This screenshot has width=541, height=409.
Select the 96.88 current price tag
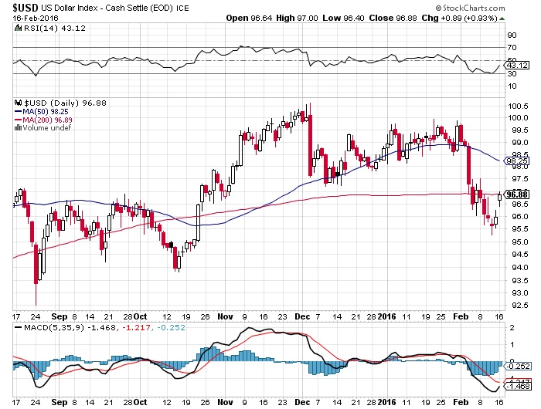point(515,194)
